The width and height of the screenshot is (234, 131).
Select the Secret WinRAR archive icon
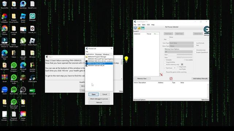point(4,79)
